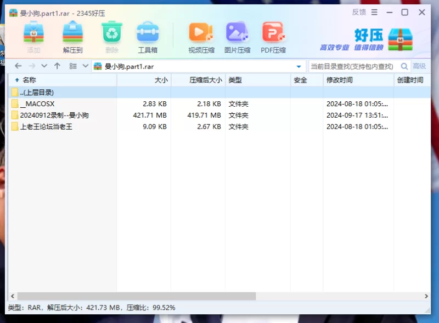Go up one directory level arrow
Viewport: 439px width, 323px height.
57,66
